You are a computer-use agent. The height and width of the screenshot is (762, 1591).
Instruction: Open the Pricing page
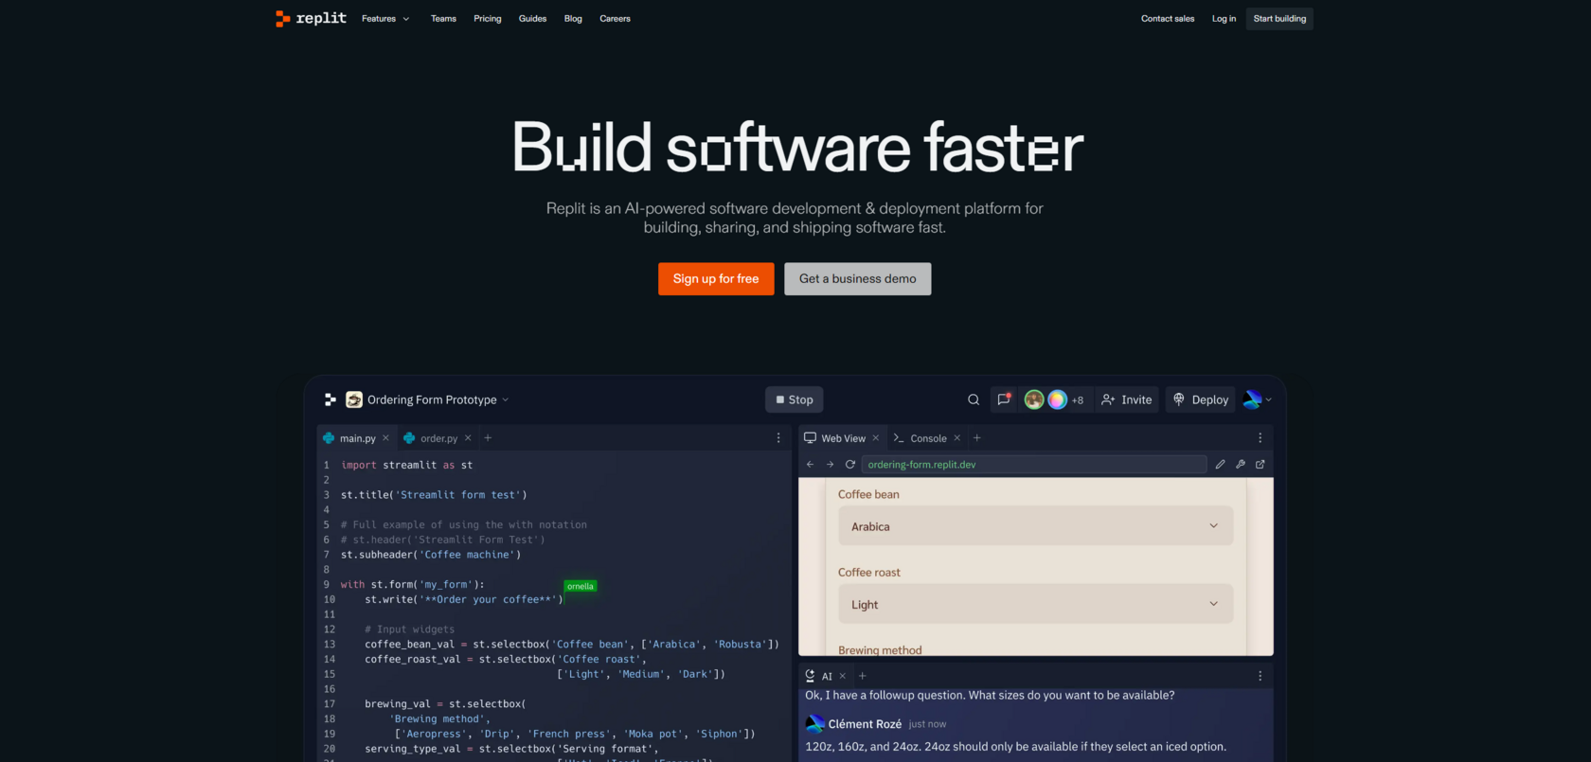pyautogui.click(x=488, y=19)
